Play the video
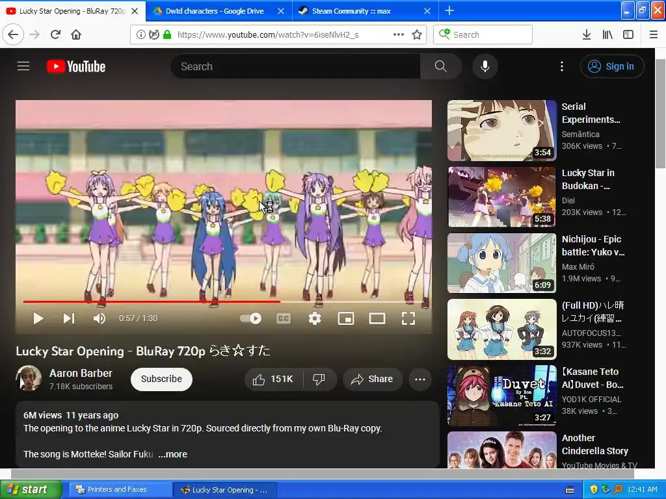The height and width of the screenshot is (499, 666). click(38, 318)
